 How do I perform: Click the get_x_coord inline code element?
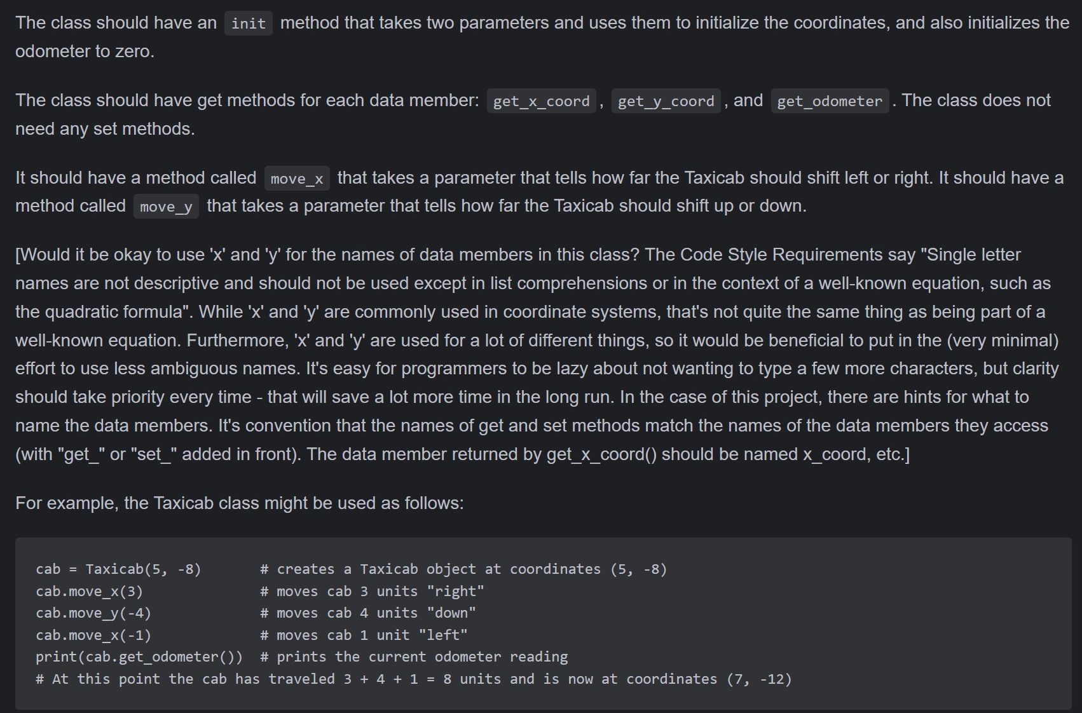[541, 101]
